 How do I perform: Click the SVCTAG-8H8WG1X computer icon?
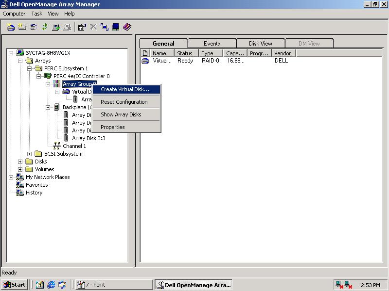point(20,53)
